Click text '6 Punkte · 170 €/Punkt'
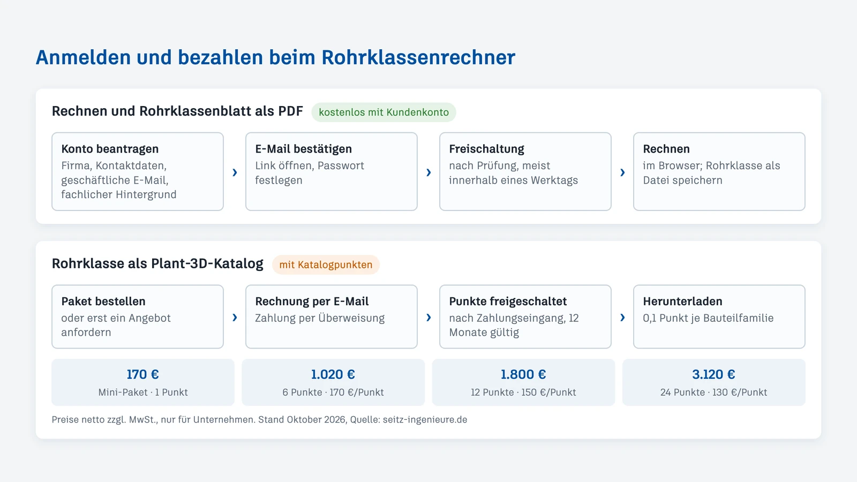The height and width of the screenshot is (482, 857). point(333,392)
